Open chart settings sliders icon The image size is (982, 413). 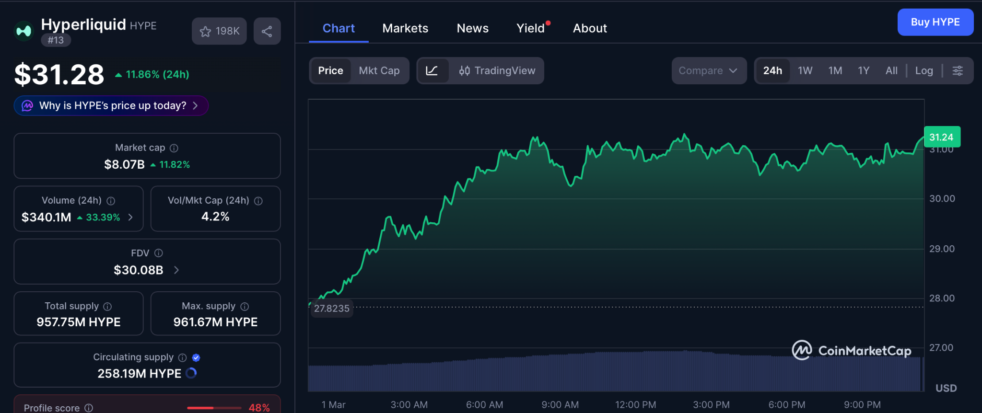[x=958, y=71]
